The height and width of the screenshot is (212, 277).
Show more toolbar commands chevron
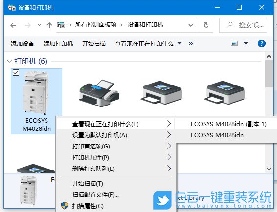[x=191, y=43]
